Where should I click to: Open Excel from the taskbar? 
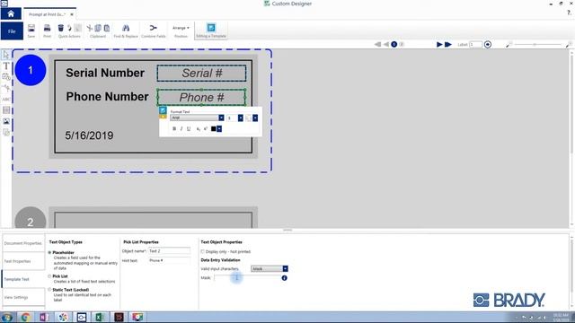(x=100, y=317)
